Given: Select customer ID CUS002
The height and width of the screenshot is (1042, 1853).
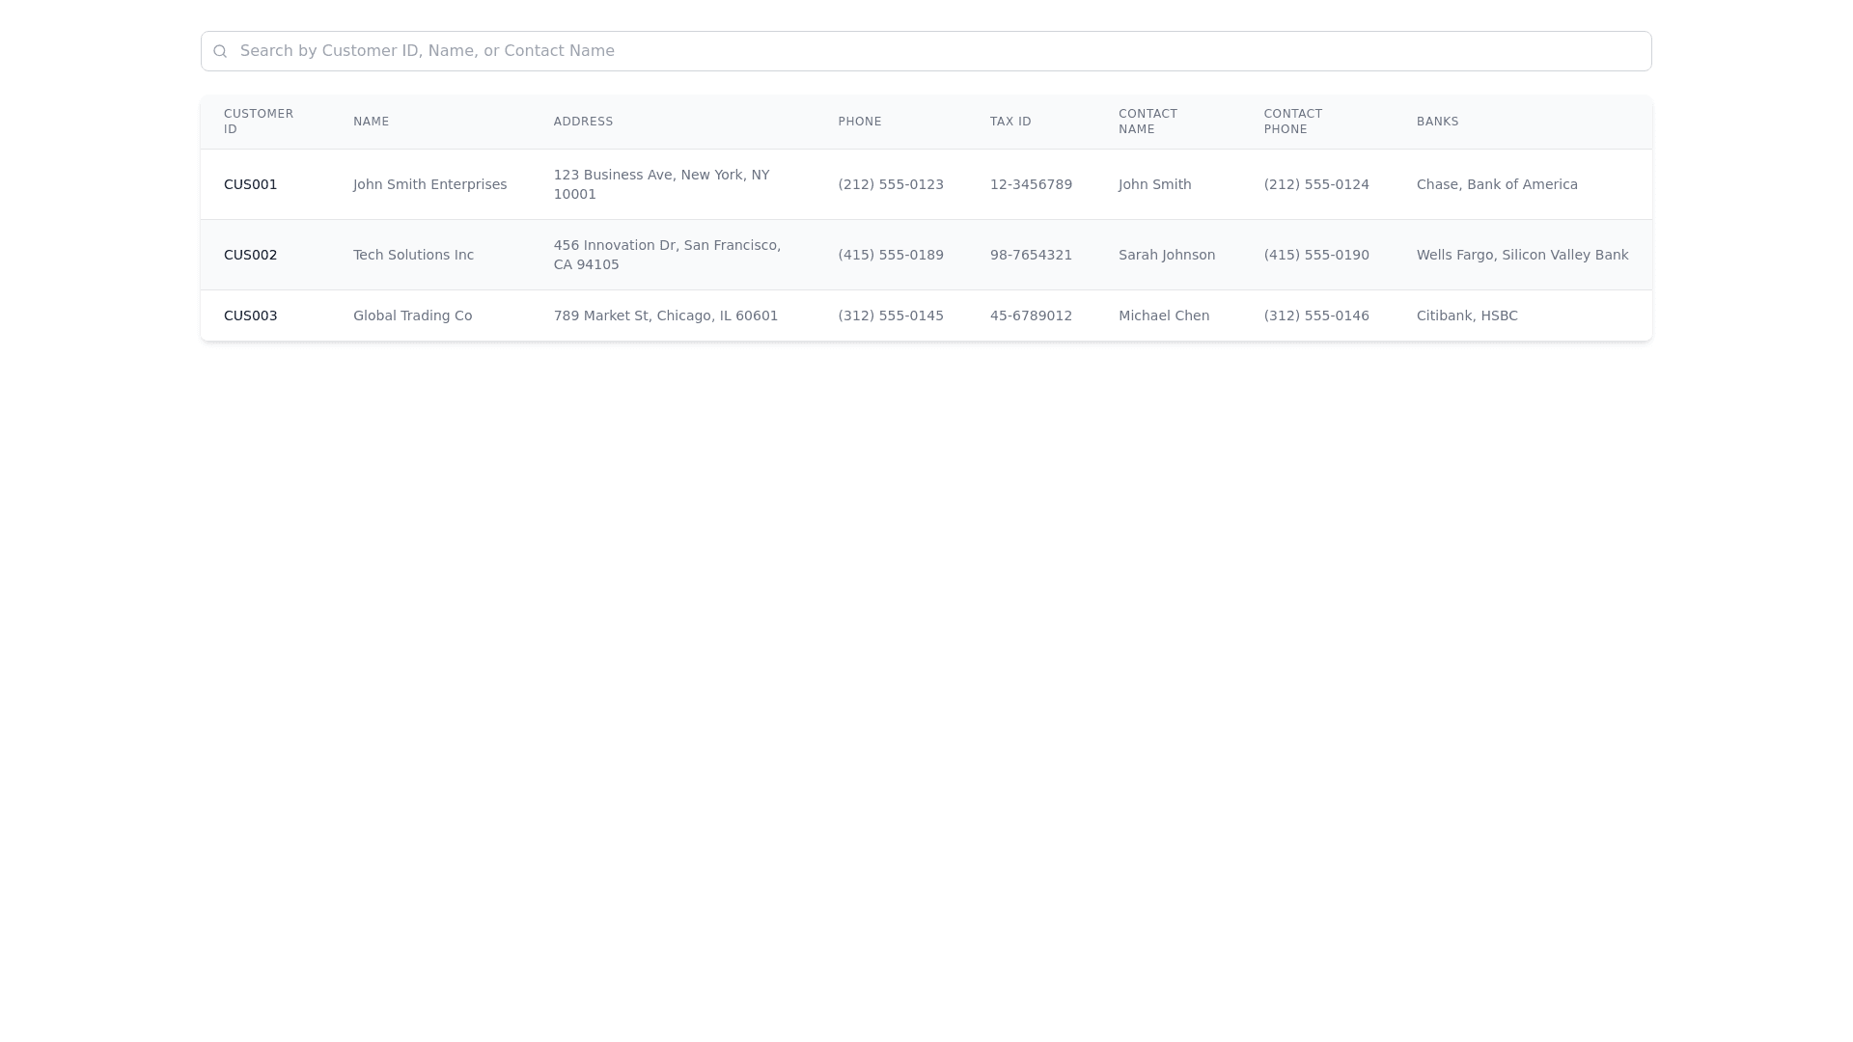Looking at the screenshot, I should pos(250,255).
